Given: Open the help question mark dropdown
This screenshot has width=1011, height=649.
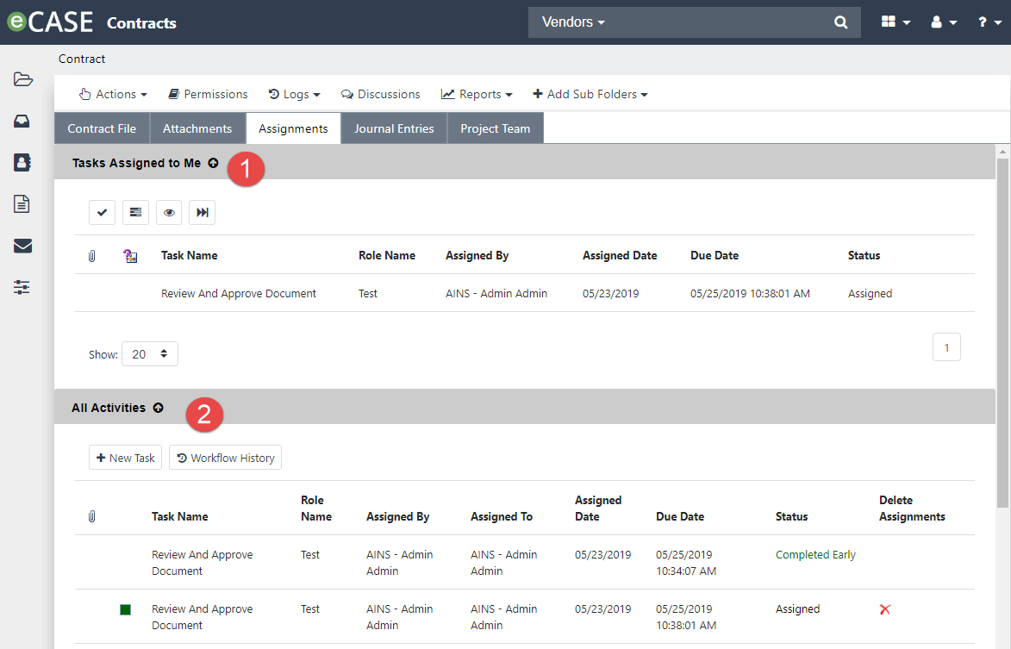Looking at the screenshot, I should tap(989, 22).
